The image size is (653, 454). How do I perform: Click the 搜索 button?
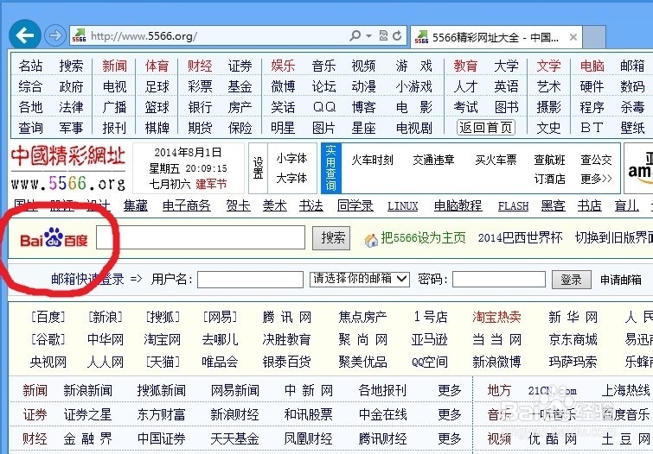(331, 238)
